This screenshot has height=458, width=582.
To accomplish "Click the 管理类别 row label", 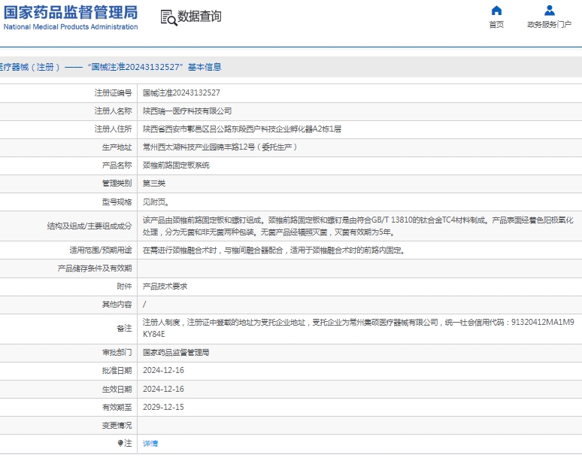I will click(x=117, y=184).
